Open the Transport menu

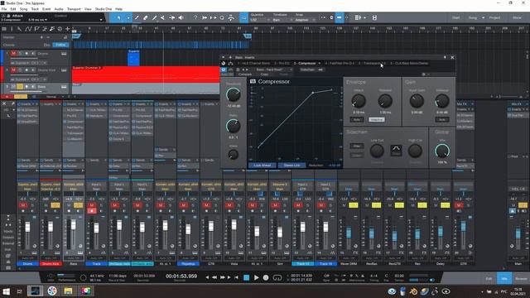coord(74,9)
